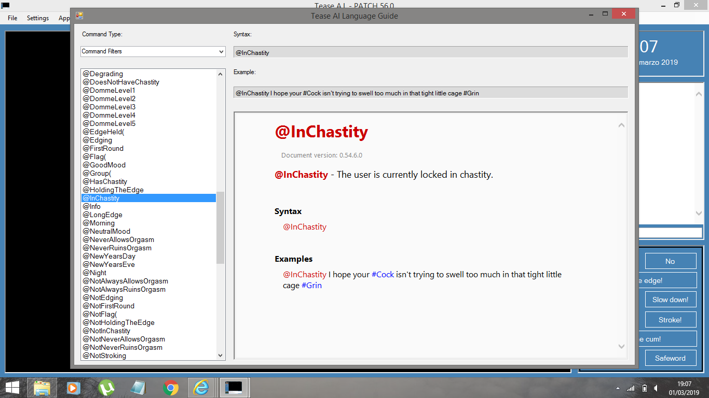Show hidden system tray icons
This screenshot has width=709, height=398.
point(618,388)
